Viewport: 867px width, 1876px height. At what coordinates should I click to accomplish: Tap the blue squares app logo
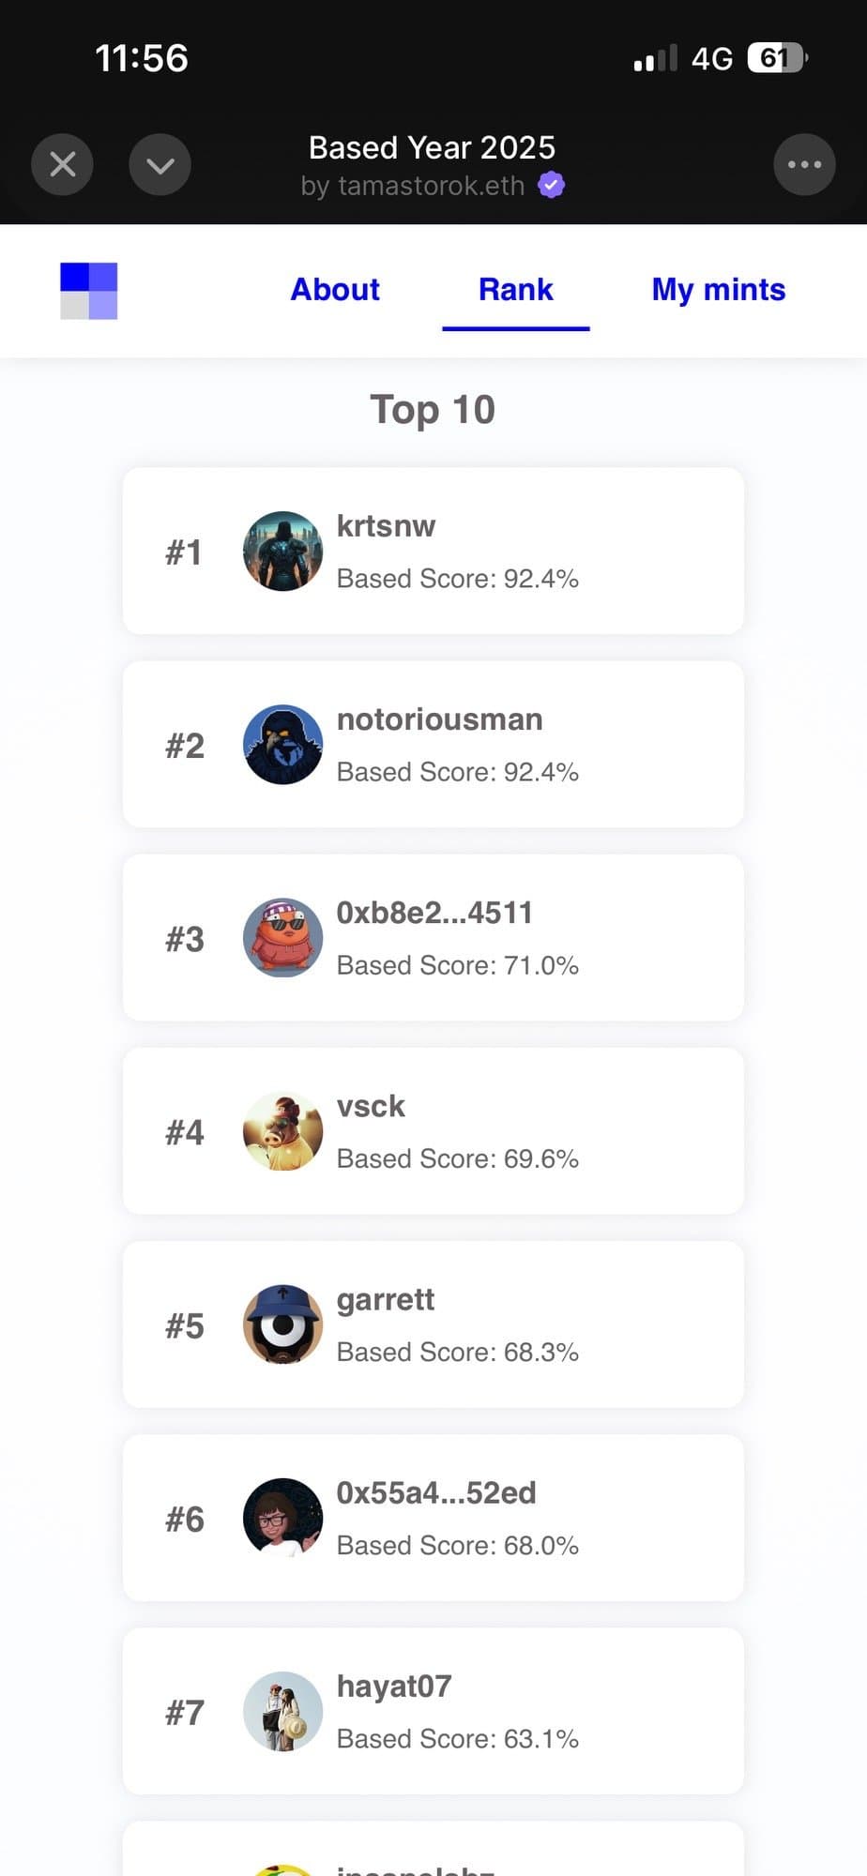tap(89, 291)
